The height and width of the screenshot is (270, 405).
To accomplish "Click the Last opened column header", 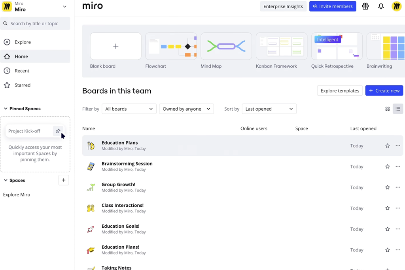I will pyautogui.click(x=363, y=128).
